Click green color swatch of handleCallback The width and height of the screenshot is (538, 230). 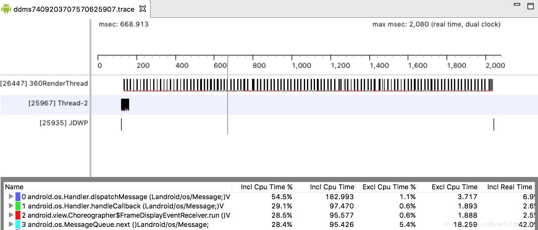[18, 206]
